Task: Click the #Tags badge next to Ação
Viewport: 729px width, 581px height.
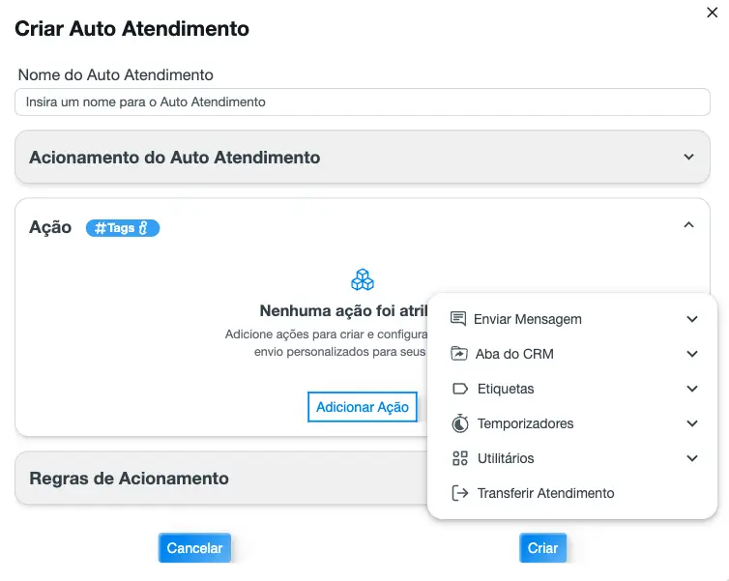Action: [x=123, y=228]
